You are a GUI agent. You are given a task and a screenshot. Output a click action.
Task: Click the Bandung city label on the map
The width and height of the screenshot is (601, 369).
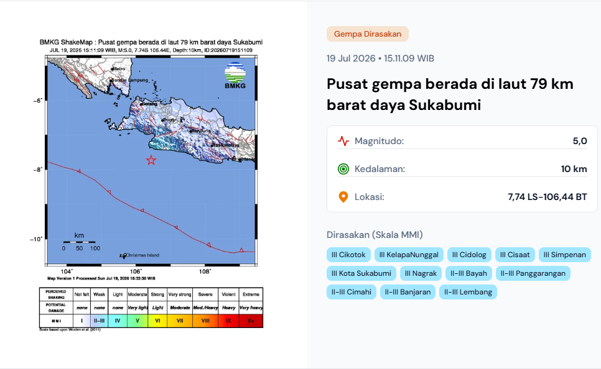201,131
